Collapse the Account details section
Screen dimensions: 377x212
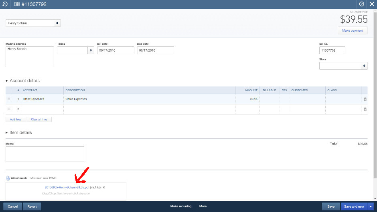pos(6,81)
